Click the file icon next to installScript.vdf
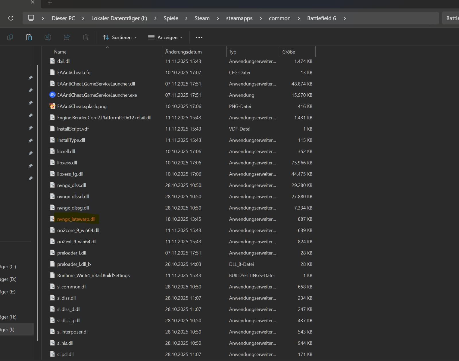Viewport: 459px width, 361px height. tap(52, 129)
